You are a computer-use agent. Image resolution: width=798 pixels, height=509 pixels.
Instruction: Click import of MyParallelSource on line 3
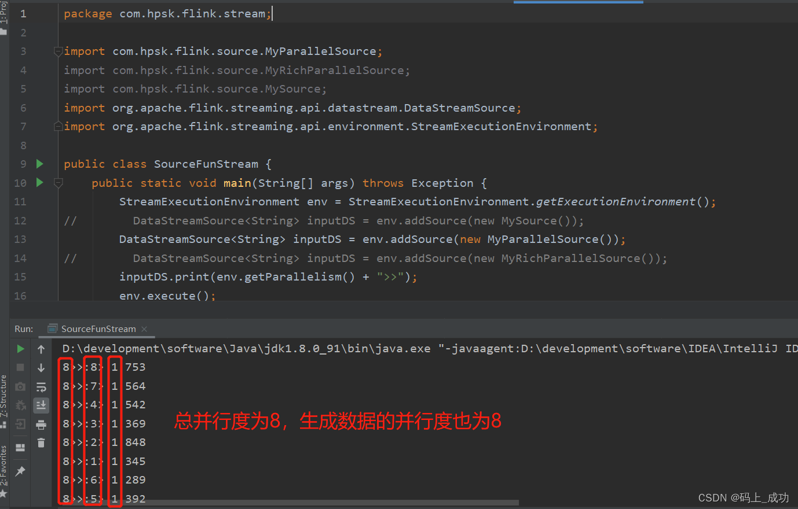(x=223, y=51)
